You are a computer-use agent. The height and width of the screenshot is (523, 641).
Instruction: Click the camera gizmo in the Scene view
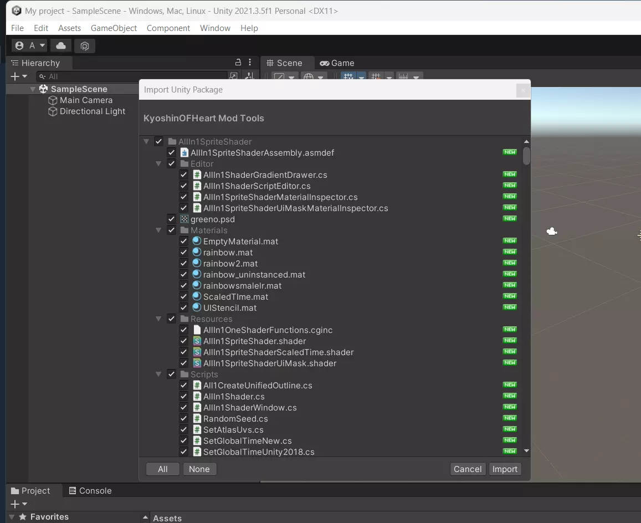click(552, 232)
